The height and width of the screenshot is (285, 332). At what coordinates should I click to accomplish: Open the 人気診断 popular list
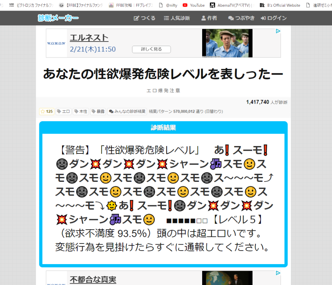177,18
